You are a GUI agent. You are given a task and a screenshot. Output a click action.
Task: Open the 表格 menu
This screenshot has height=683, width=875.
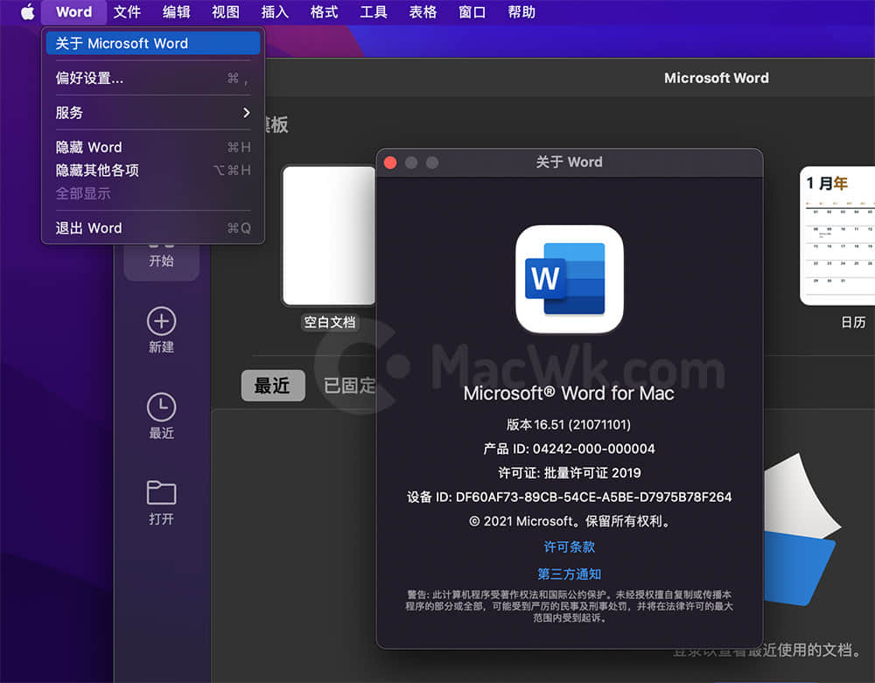[x=423, y=11]
